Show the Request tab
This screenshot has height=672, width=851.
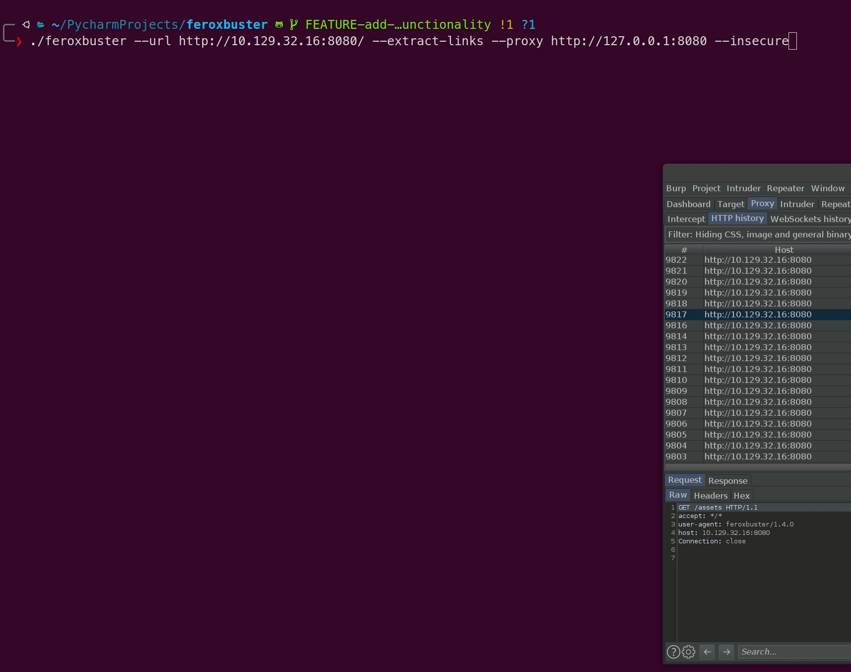pyautogui.click(x=685, y=480)
